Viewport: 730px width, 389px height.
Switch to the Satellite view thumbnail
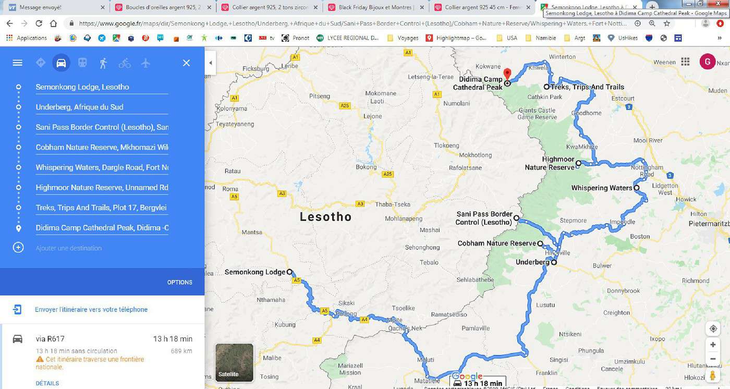pyautogui.click(x=235, y=362)
